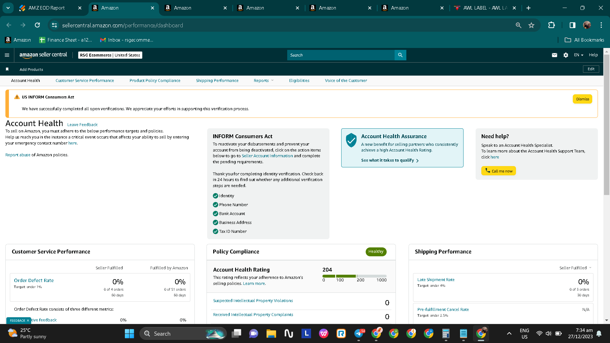This screenshot has height=343, width=610.
Task: Open the messages envelope icon
Action: [554, 55]
